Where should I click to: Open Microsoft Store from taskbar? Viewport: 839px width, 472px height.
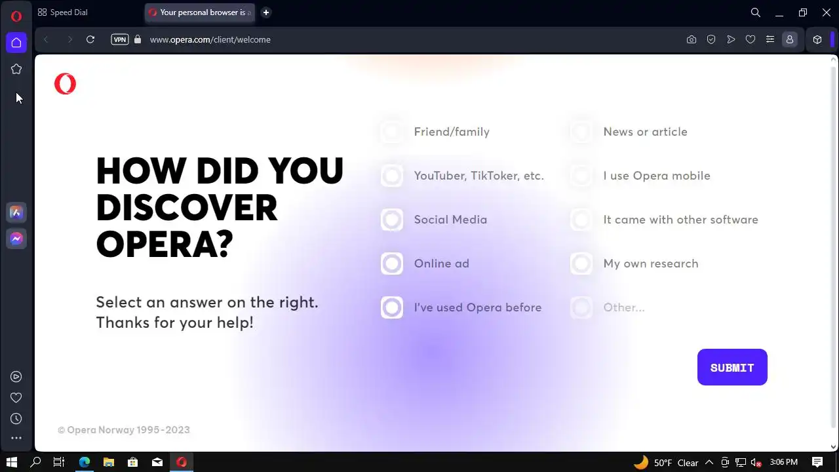[x=132, y=462]
